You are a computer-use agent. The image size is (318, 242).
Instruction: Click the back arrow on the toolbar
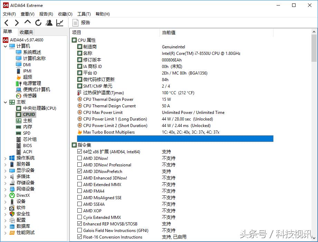point(6,22)
